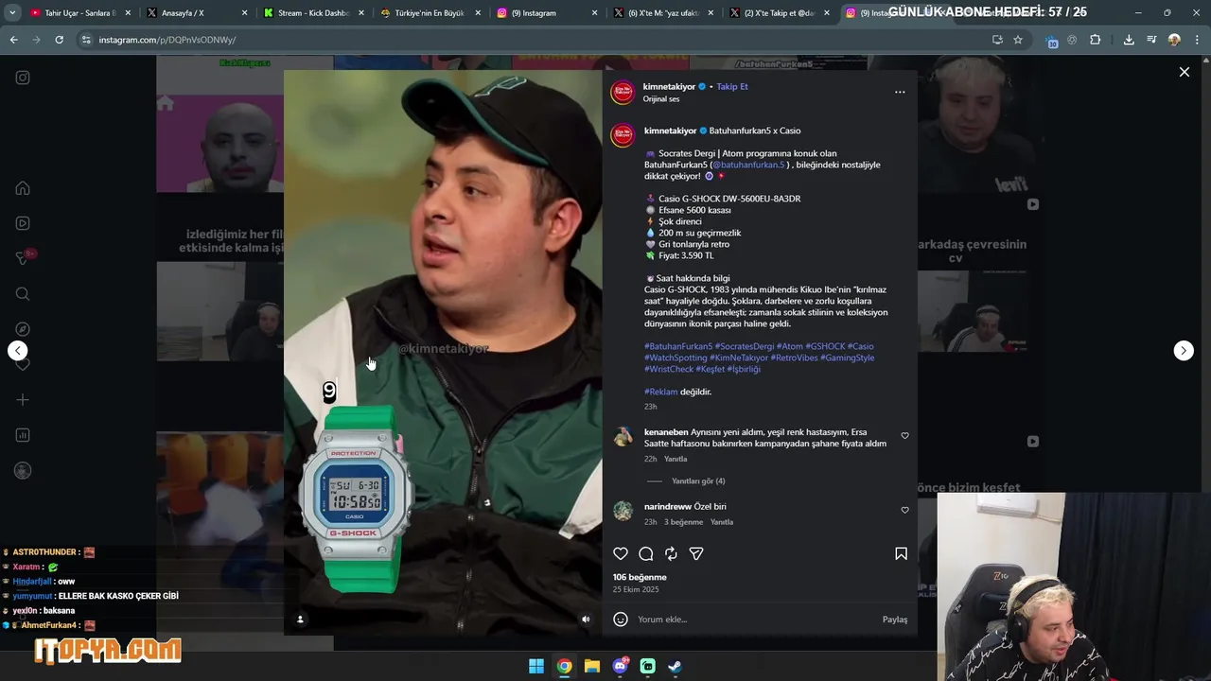Open the Reels icon in the sidebar

pyautogui.click(x=23, y=223)
